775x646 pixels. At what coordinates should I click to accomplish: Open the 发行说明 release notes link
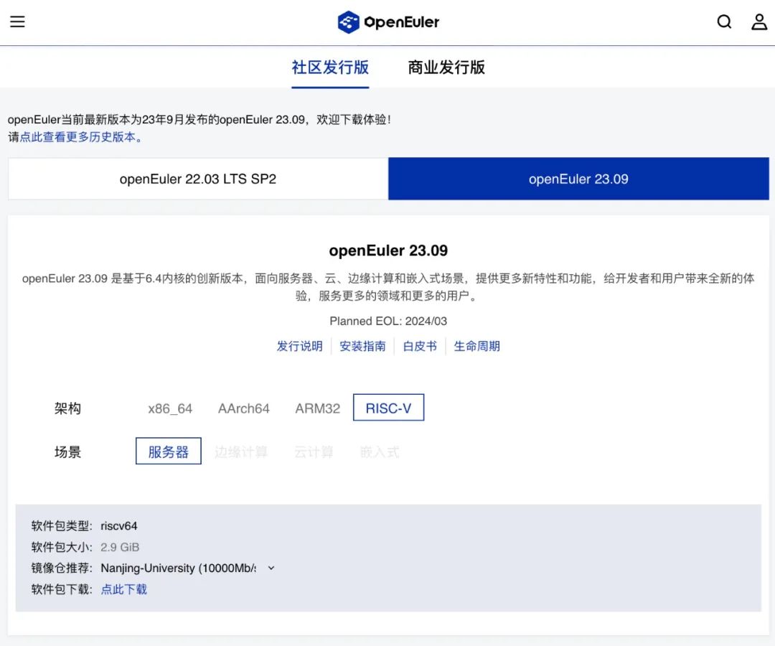[x=299, y=346]
